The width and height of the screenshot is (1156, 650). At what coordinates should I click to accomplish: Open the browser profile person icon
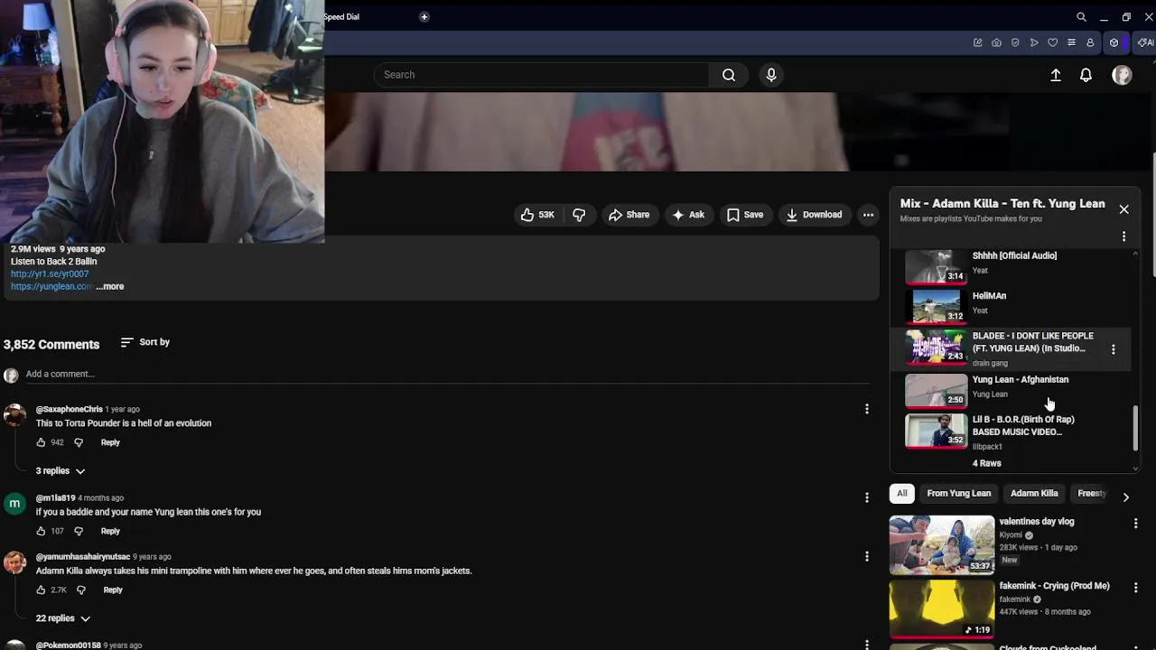pyautogui.click(x=1090, y=42)
